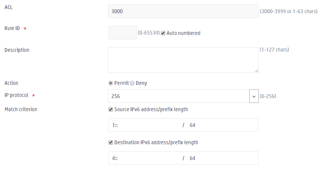Viewport: 325px width, 169px height.
Task: Select the Permit radio button
Action: click(x=111, y=83)
